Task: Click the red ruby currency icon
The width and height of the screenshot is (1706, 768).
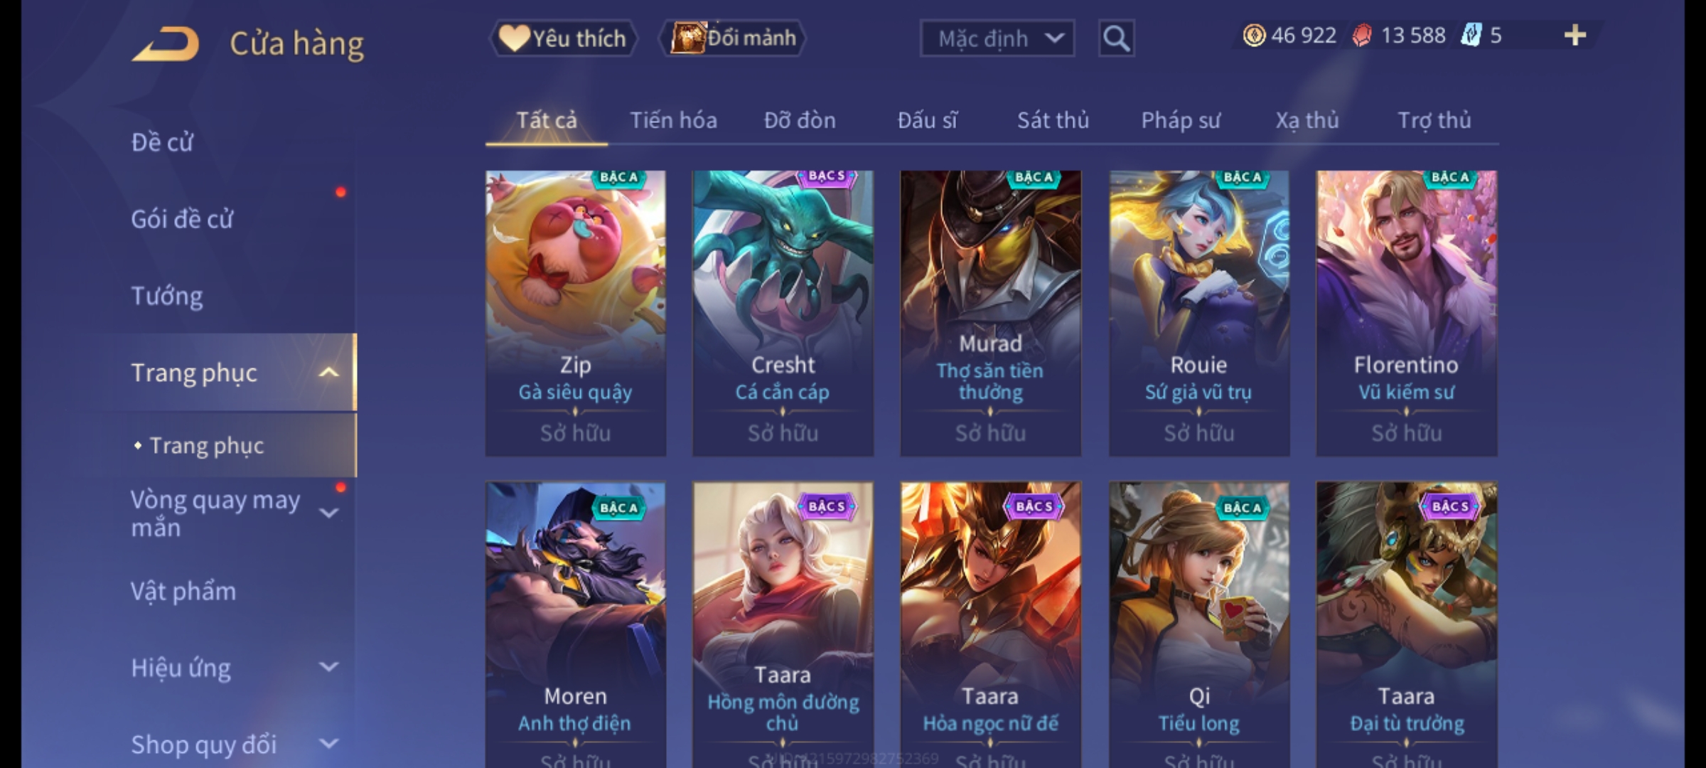Action: (x=1362, y=36)
